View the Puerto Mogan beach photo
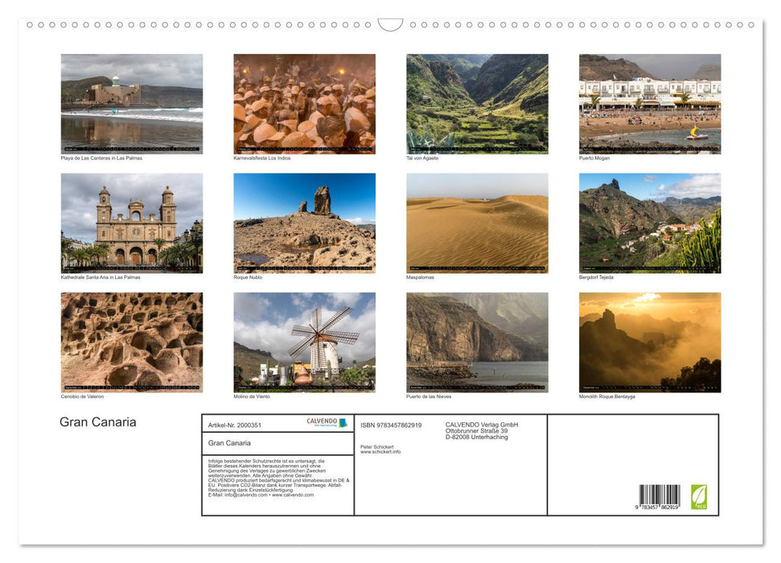 650,103
